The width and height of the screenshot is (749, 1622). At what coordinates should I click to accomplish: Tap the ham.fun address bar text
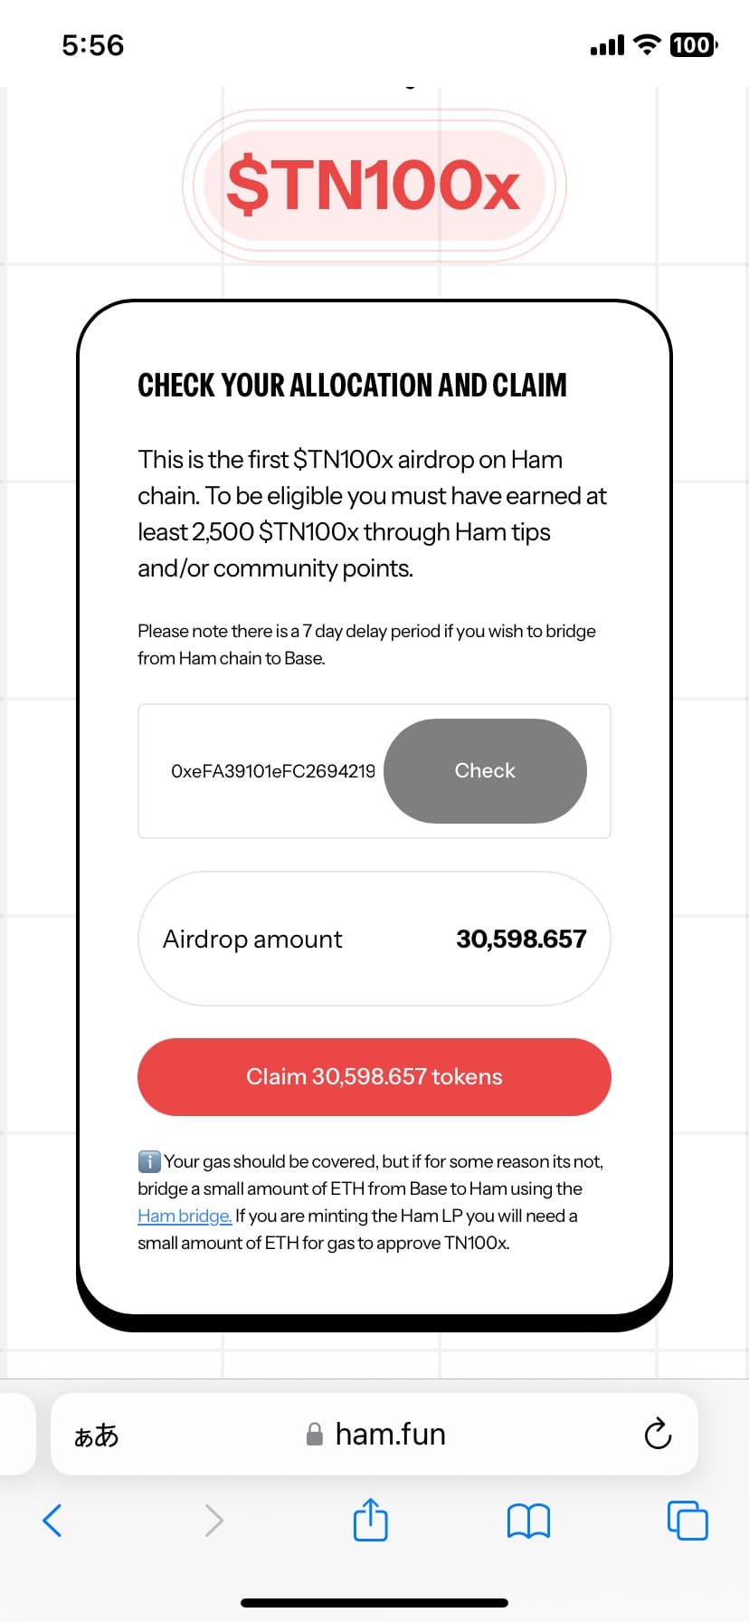(x=390, y=1435)
